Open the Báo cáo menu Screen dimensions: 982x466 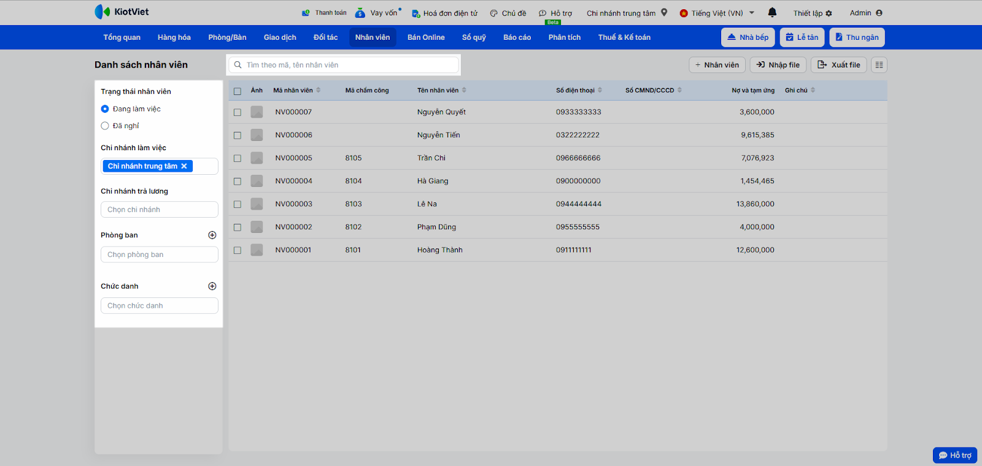click(517, 37)
